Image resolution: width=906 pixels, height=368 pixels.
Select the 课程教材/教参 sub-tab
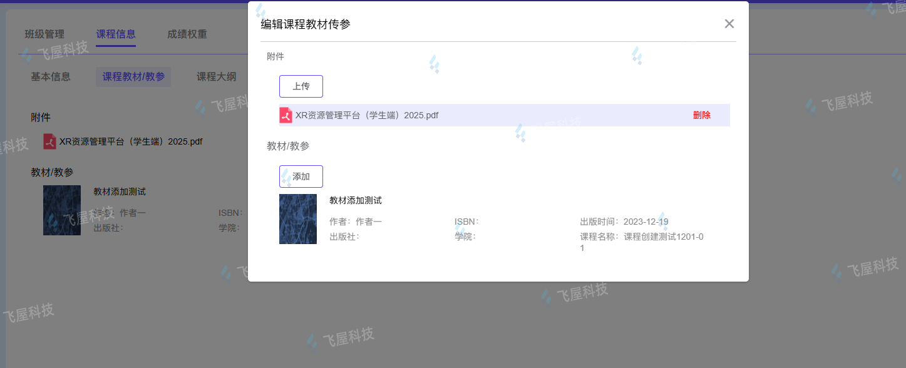point(133,76)
